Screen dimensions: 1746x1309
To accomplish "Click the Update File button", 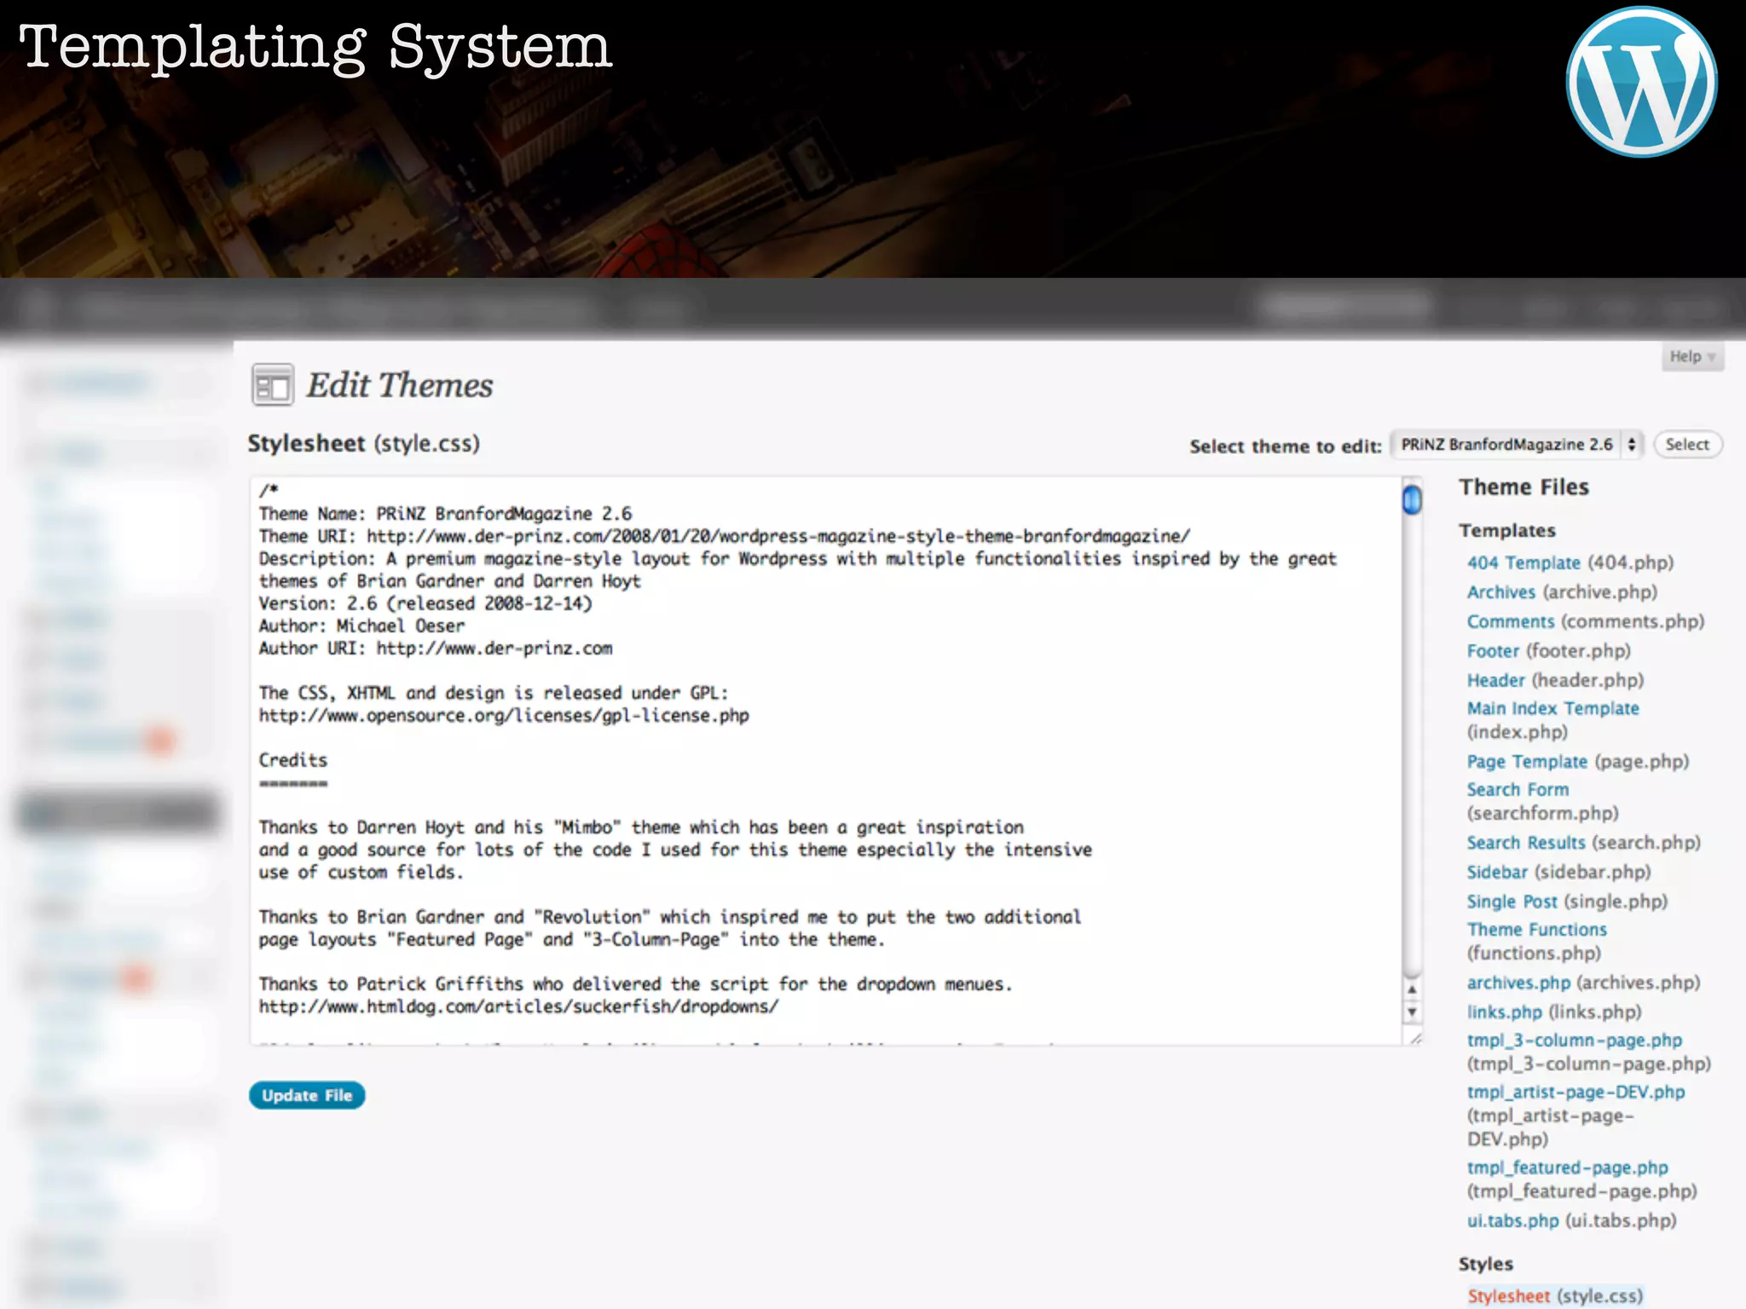I will 307,1095.
